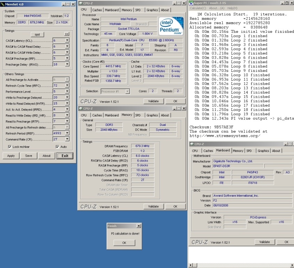Toggle the Lock mchbar checkbox
The height and width of the screenshot is (268, 294).
[10, 147]
